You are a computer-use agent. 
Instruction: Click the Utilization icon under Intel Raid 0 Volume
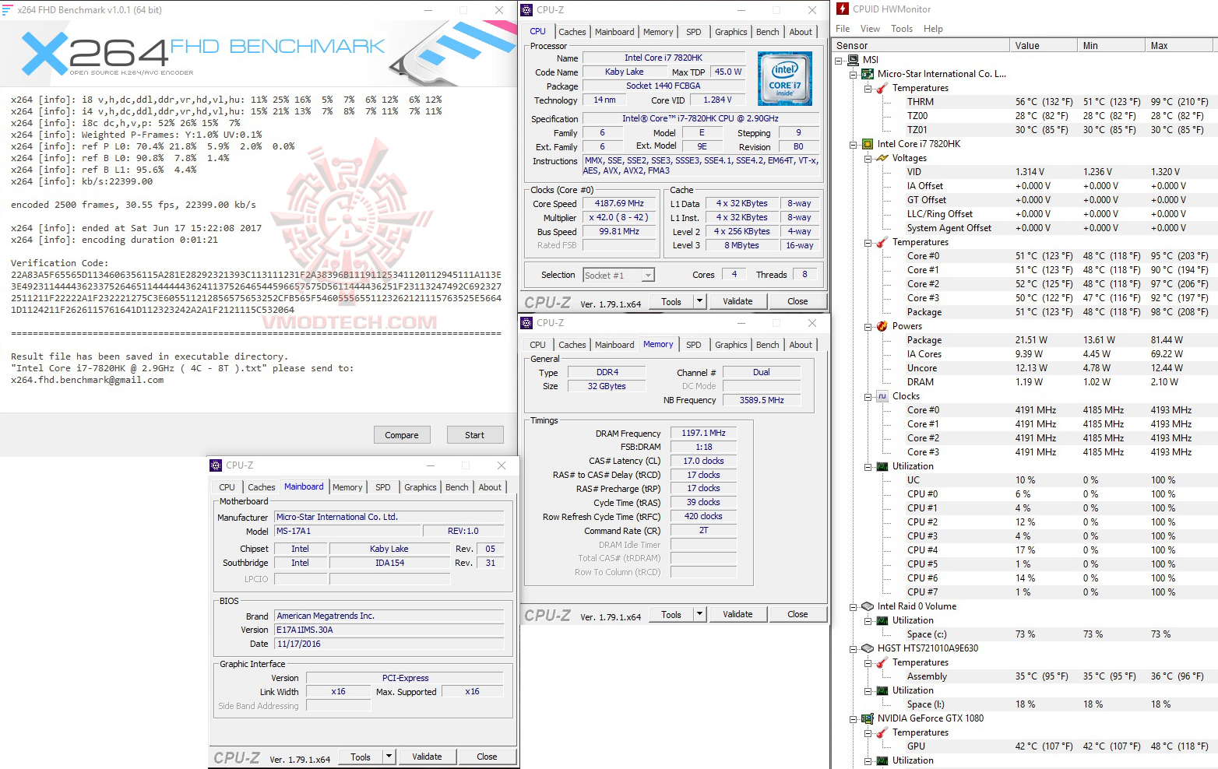[x=882, y=620]
